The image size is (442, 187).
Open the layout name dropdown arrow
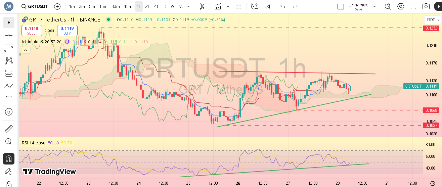pos(374,6)
